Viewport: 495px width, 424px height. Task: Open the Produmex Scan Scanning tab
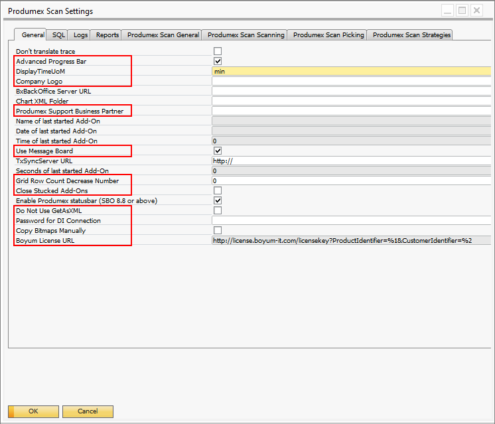246,35
